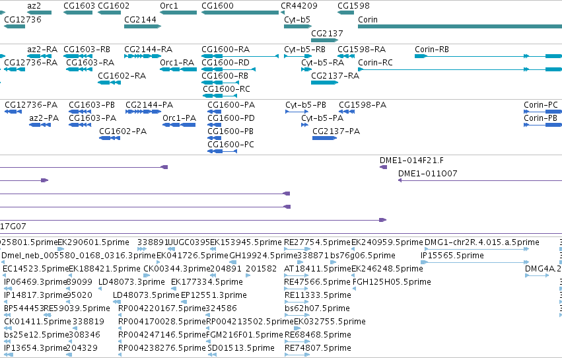Select transcript CG1600-RD
Screen dimensions: 562x358
click(x=228, y=69)
